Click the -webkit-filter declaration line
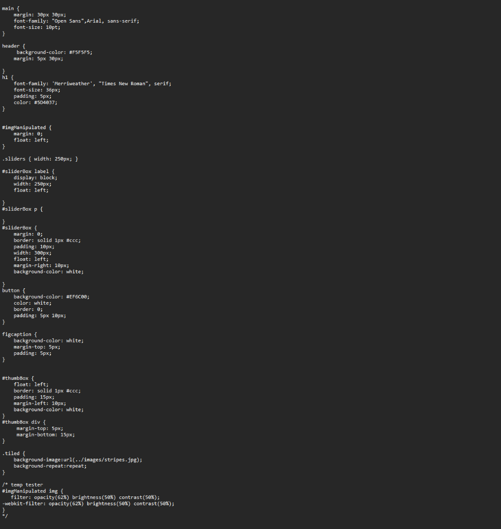 tap(88, 504)
